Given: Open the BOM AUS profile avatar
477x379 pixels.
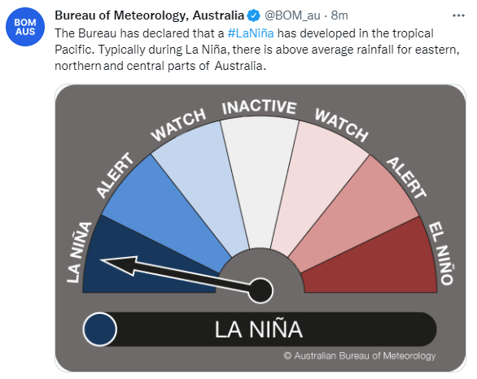Looking at the screenshot, I should click(x=25, y=27).
